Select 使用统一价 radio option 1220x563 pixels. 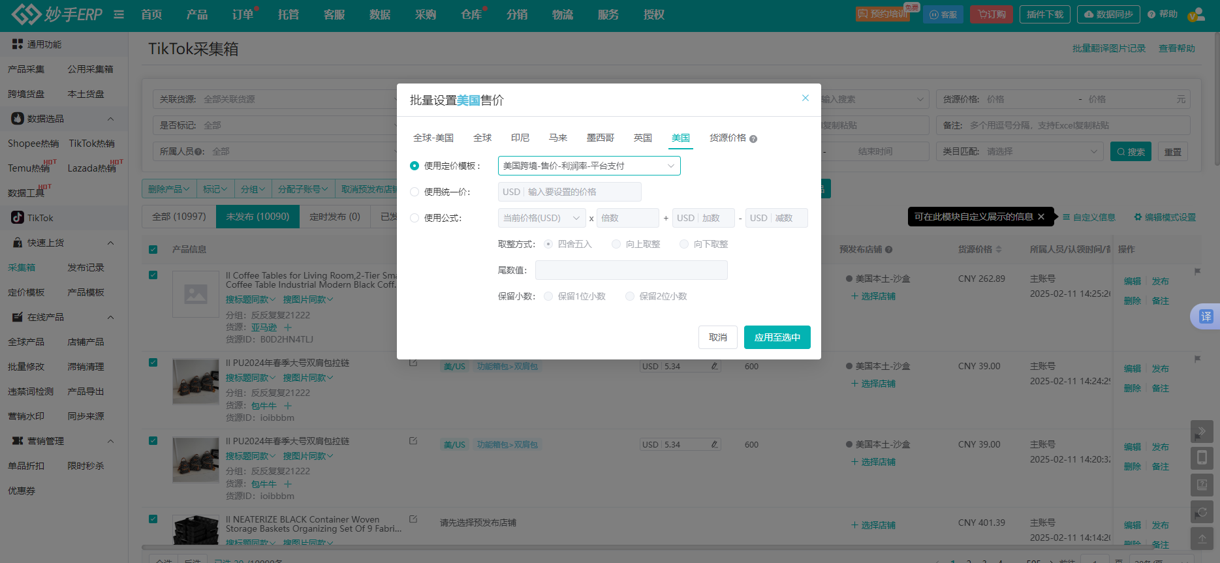click(x=414, y=192)
